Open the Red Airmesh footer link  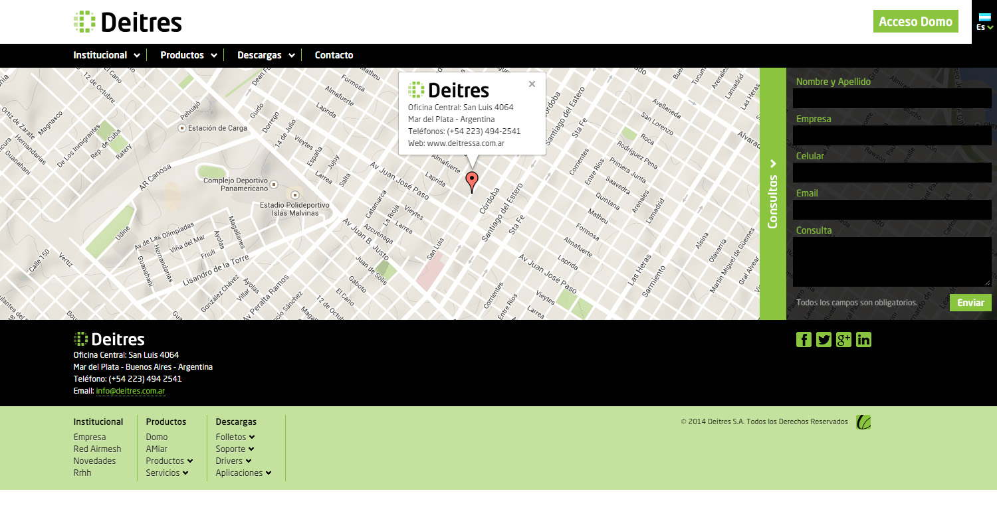tap(97, 449)
